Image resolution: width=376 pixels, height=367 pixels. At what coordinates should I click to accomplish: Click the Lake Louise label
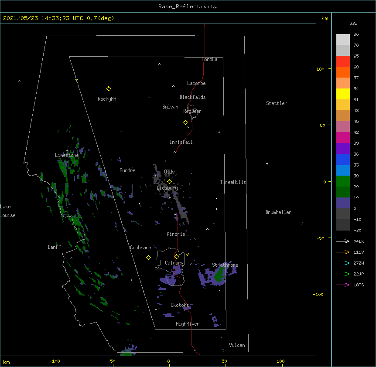[x=8, y=211]
